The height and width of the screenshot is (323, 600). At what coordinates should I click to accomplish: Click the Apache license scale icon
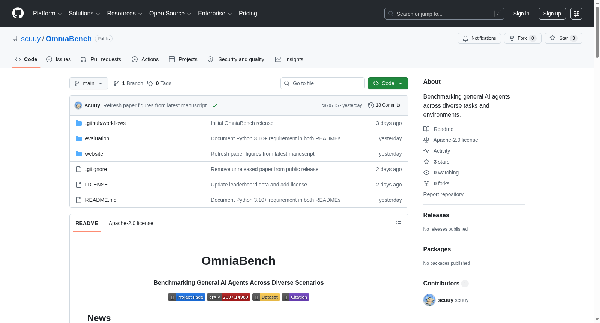click(426, 140)
